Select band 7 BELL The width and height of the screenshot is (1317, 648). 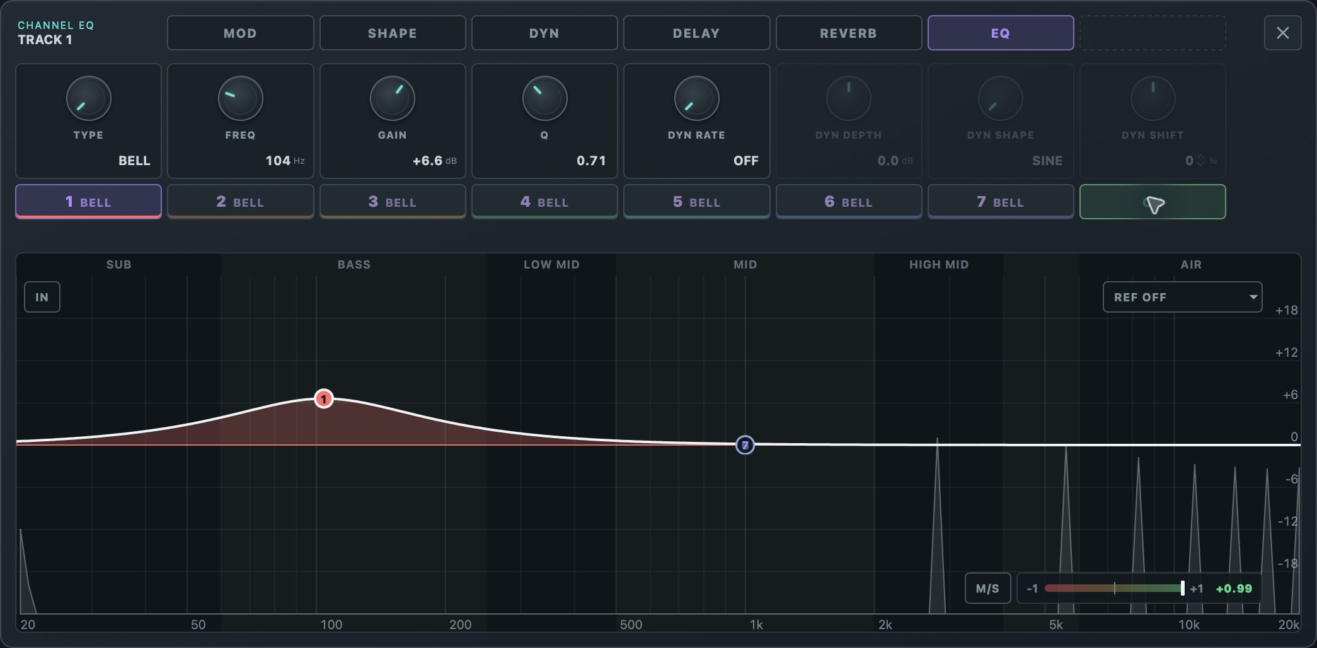click(x=1001, y=202)
